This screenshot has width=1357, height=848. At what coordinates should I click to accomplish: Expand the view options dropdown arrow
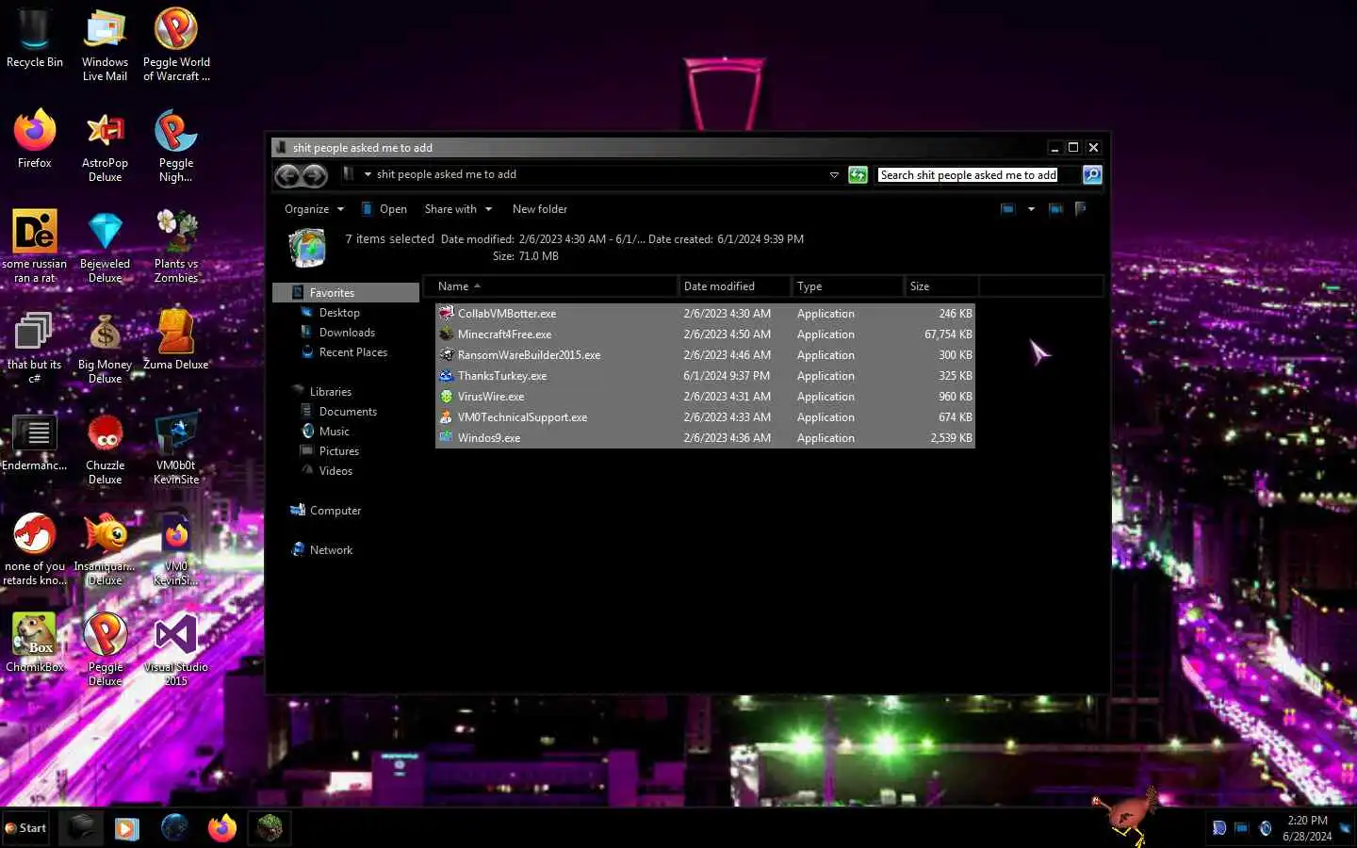point(1031,209)
